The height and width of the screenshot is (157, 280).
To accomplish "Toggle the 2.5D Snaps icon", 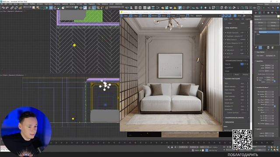I will tap(90, 8).
